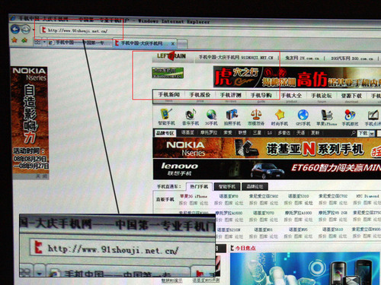The width and height of the screenshot is (381, 285).
Task: Click the 拍照手机 camera icon
Action: pyautogui.click(x=232, y=115)
